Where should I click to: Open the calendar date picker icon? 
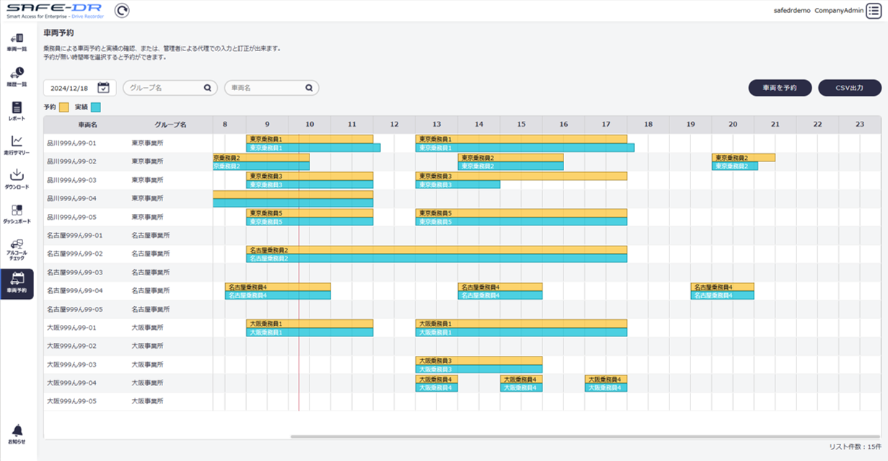103,88
